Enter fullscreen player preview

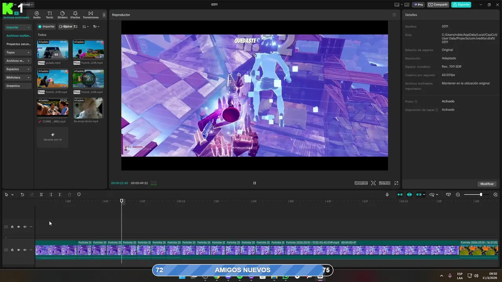coord(396,183)
